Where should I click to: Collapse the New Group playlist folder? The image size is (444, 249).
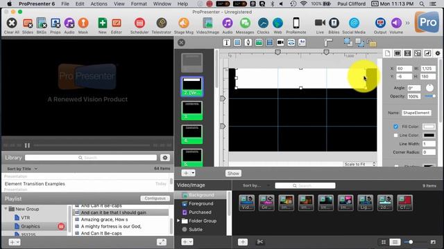(6, 209)
